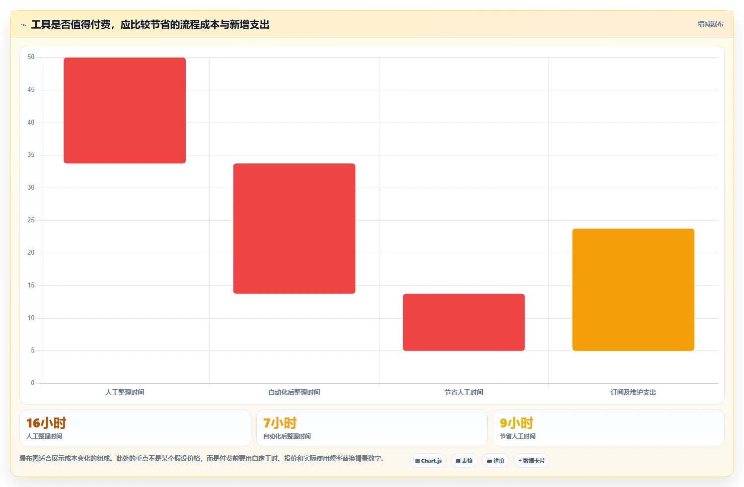Click the red 自动化后整理时间 waterfall bar
Screen dimensions: 744x487
[294, 228]
